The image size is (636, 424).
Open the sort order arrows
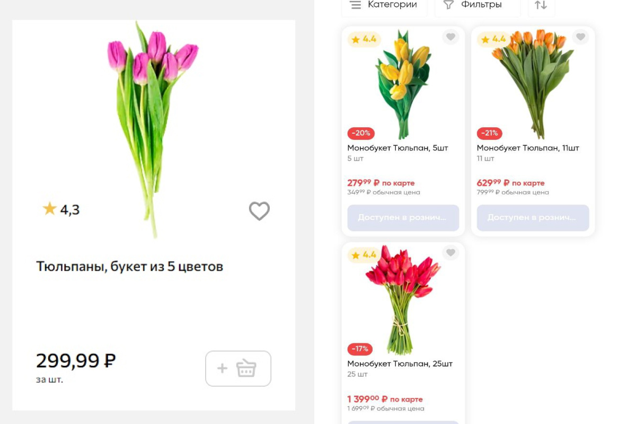[x=541, y=5]
